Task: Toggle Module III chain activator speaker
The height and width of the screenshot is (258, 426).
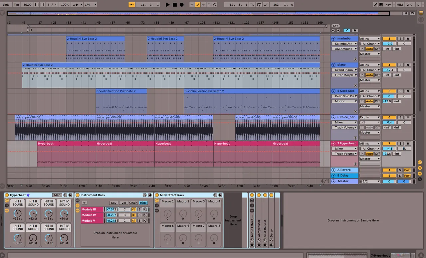Action: pyautogui.click(x=133, y=209)
